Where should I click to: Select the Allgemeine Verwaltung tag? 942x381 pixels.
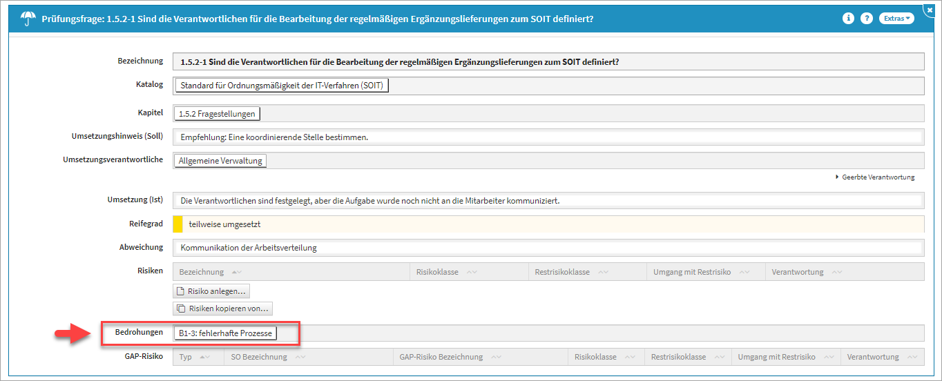click(x=220, y=161)
